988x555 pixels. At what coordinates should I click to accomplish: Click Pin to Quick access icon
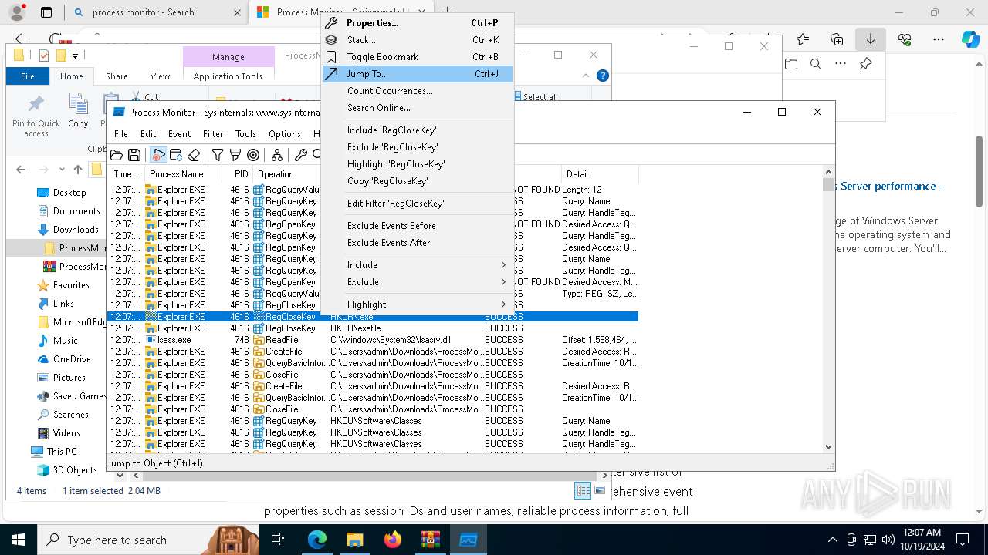(36, 116)
